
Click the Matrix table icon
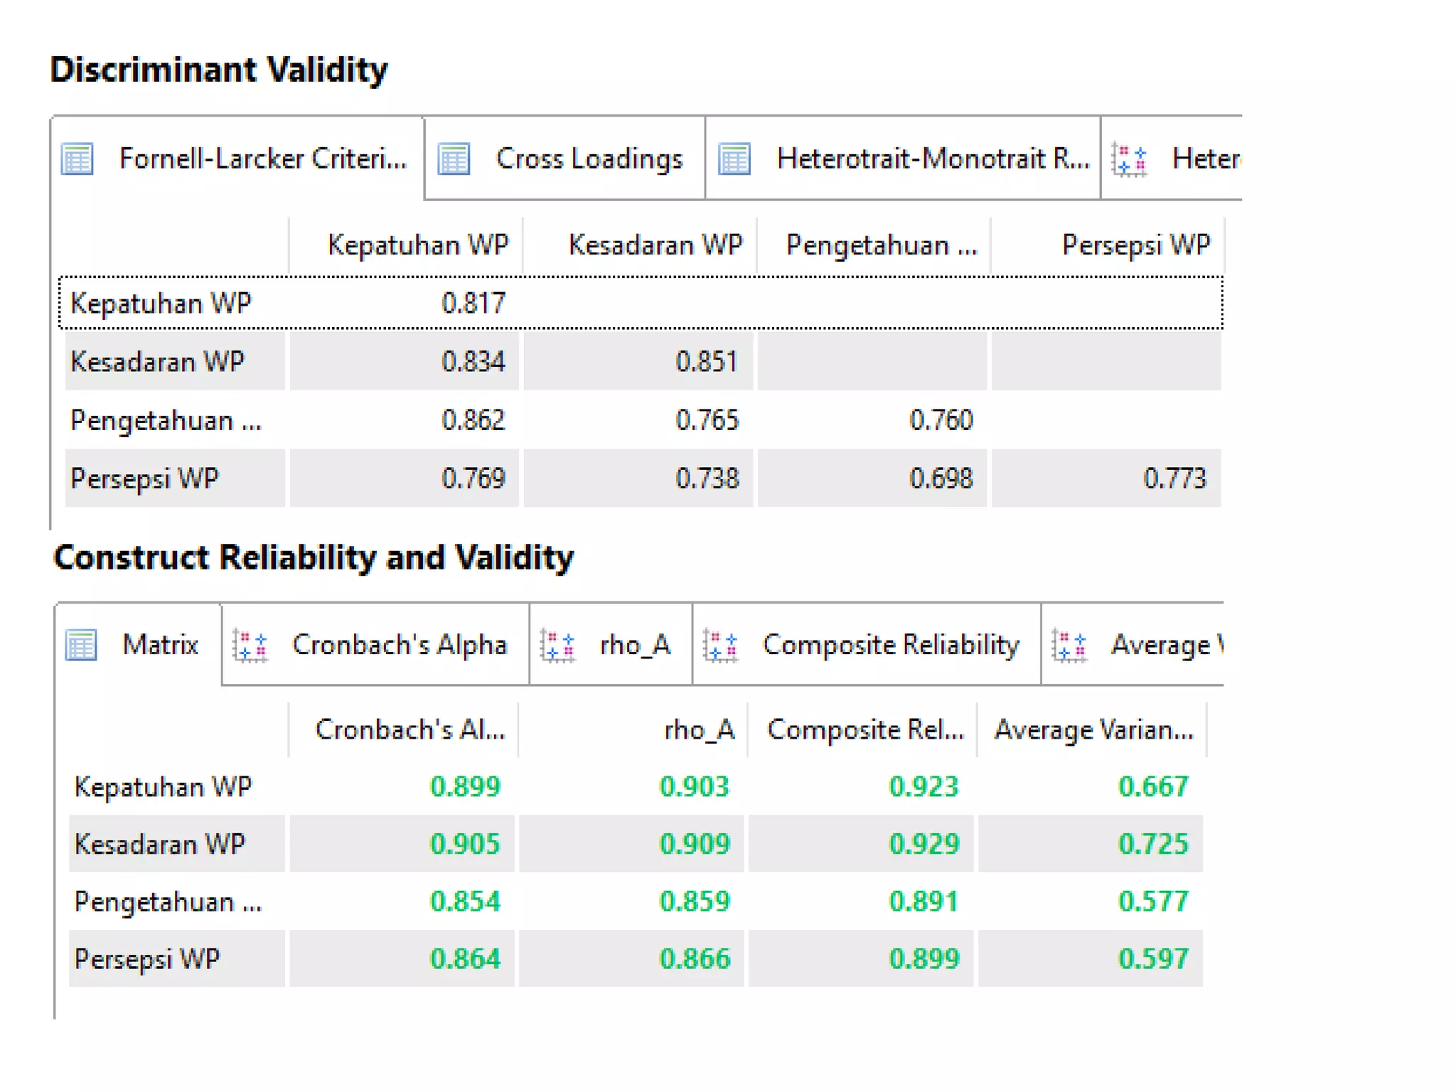point(81,645)
